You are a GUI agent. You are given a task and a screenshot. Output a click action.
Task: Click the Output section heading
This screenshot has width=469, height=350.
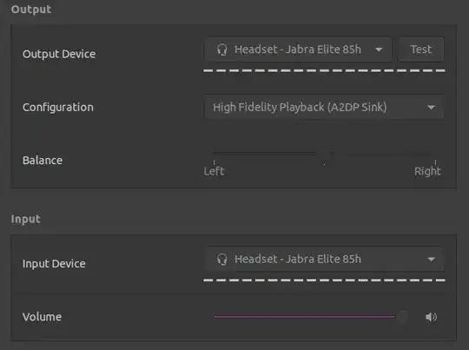point(31,10)
